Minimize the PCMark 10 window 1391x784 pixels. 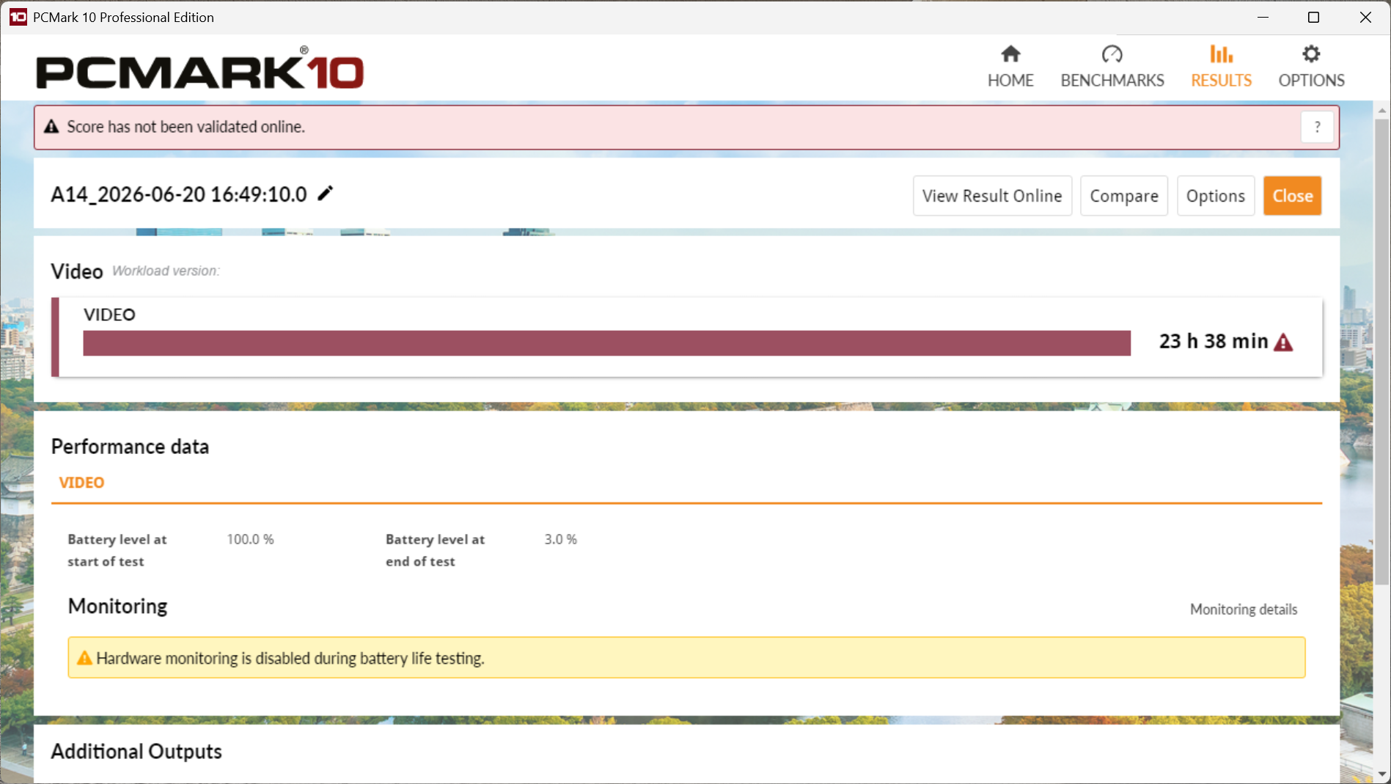click(1263, 17)
